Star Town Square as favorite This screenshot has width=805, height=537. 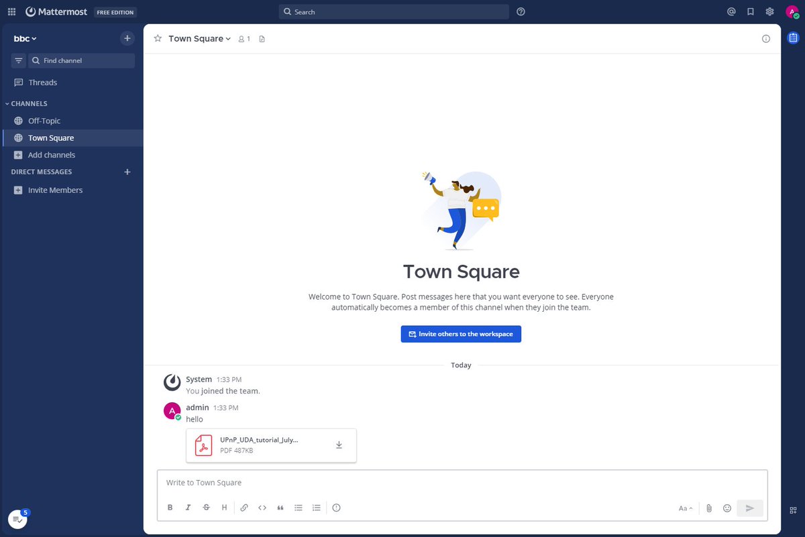point(158,38)
